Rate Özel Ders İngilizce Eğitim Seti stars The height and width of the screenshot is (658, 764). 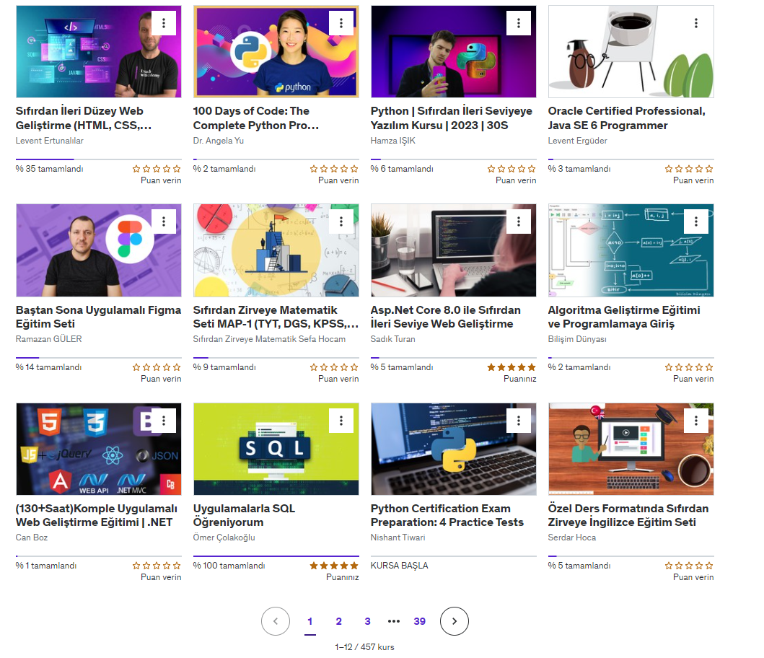688,566
